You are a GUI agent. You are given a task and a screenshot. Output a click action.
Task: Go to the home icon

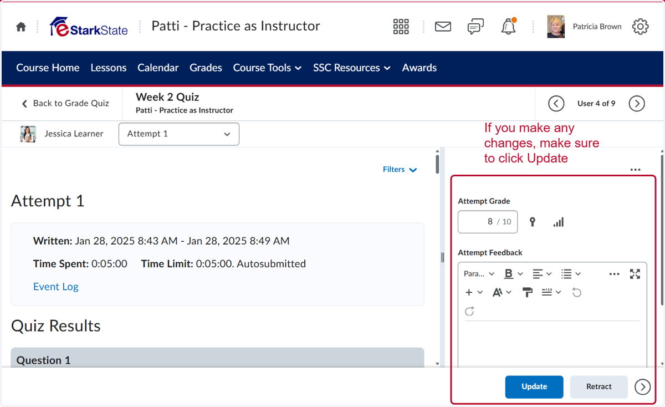[x=21, y=27]
